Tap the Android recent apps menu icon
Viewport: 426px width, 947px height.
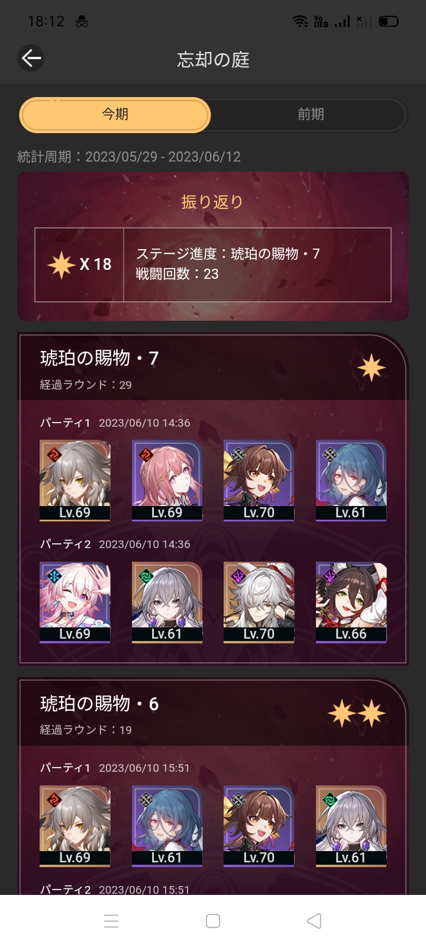(111, 921)
